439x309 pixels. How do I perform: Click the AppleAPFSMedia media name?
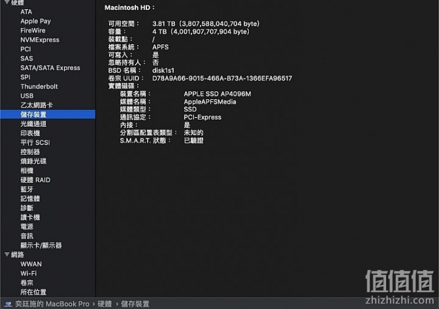click(x=210, y=102)
